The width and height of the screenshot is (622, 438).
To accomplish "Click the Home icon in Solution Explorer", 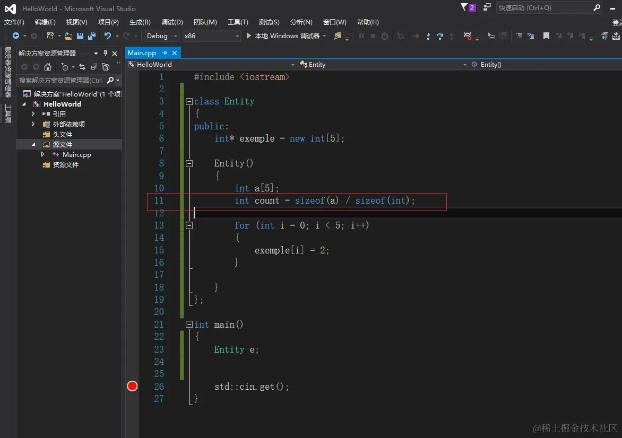I will coord(48,67).
